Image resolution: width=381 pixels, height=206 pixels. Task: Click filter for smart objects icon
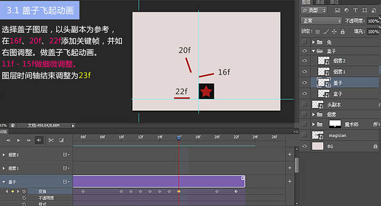374,10
